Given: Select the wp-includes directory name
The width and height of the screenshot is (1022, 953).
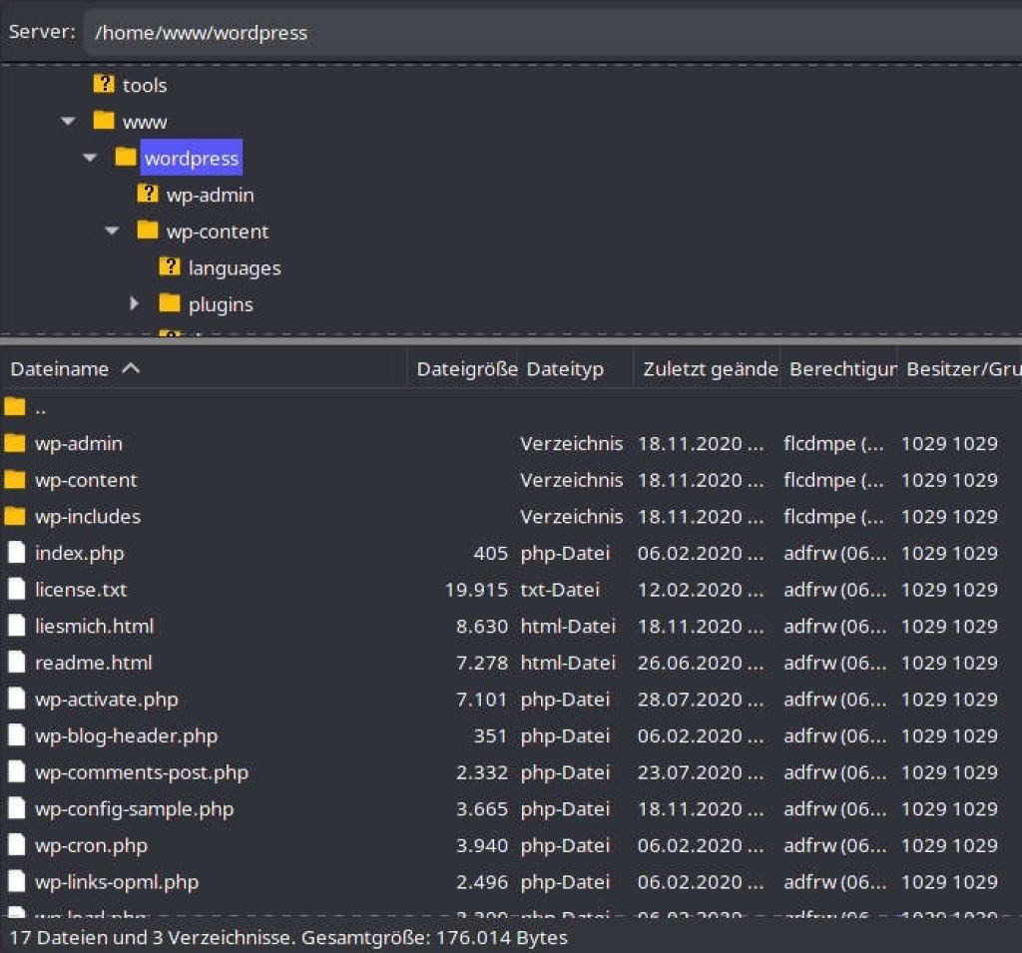Looking at the screenshot, I should point(88,517).
